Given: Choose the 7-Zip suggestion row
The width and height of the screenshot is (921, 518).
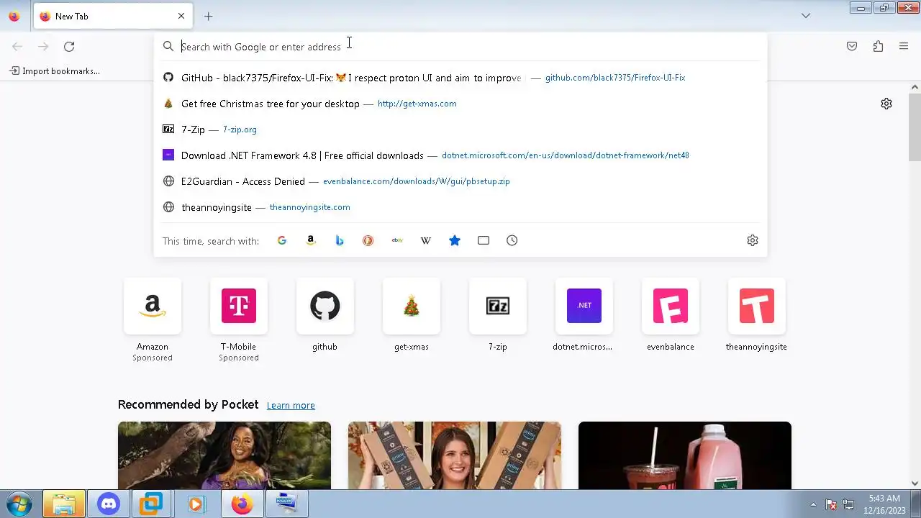Looking at the screenshot, I should coord(460,129).
